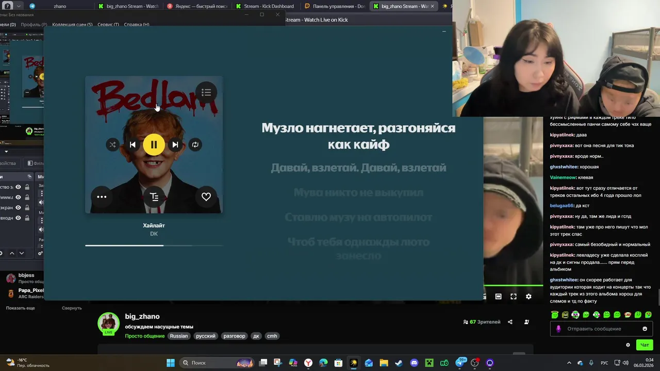Screen dimensions: 660x371
Task: Toggle visibility of the экран source
Action: tap(18, 208)
